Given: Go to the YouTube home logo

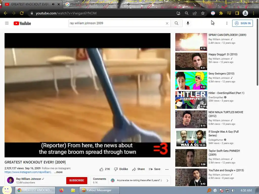Looking at the screenshot, I should point(22,23).
